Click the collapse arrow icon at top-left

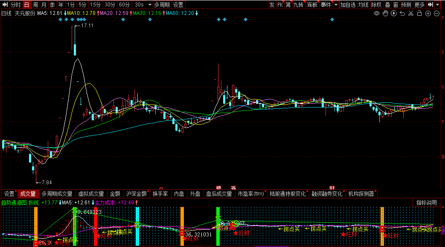click(5, 5)
